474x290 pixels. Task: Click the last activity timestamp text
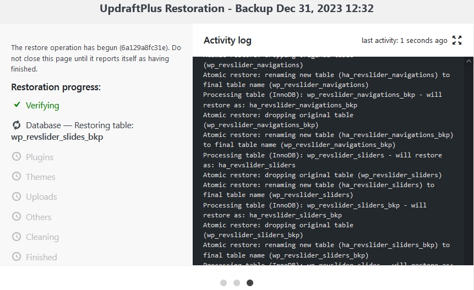coord(404,40)
